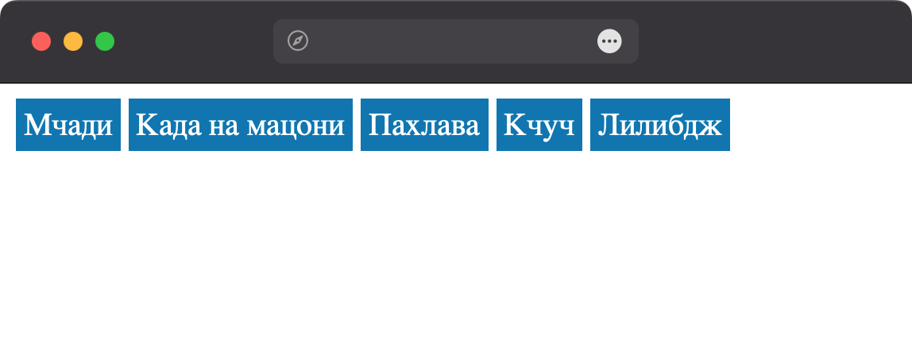
Task: Open the three-dot more options button
Action: click(x=609, y=41)
